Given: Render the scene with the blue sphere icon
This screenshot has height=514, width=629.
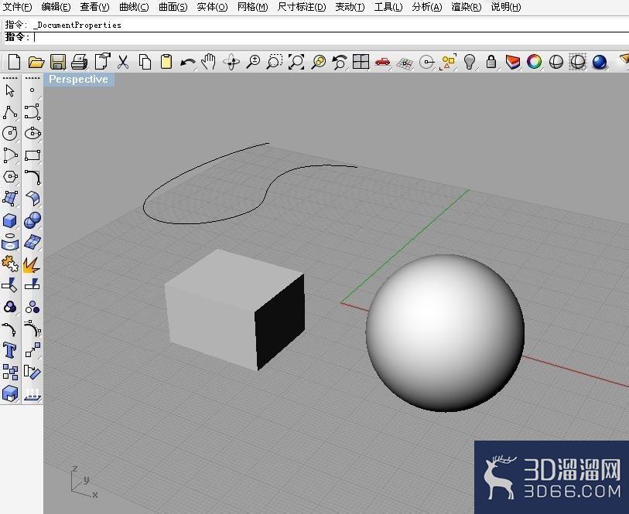Looking at the screenshot, I should coord(600,62).
